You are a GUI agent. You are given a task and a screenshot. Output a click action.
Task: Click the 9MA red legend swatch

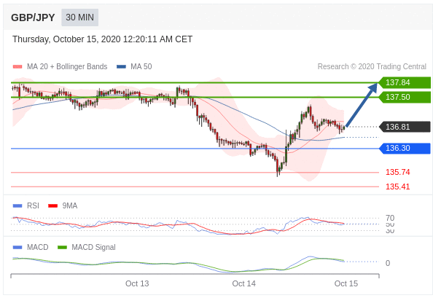tap(52, 206)
